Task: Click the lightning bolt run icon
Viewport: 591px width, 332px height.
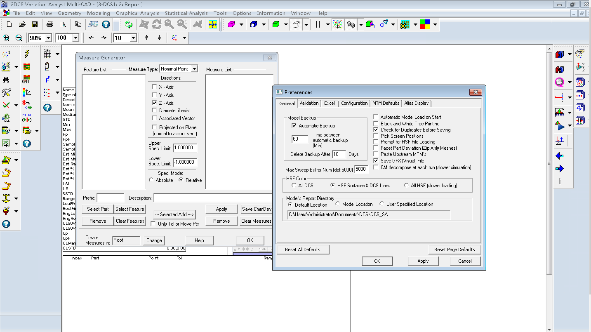Action: (27, 54)
